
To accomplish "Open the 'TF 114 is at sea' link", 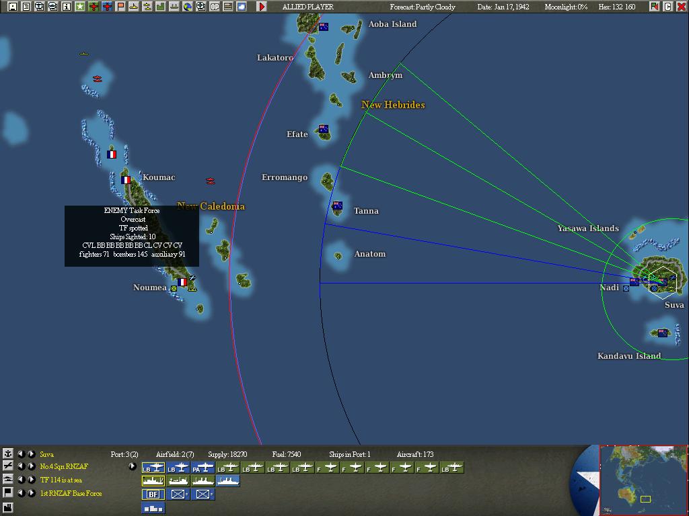I will pyautogui.click(x=61, y=480).
